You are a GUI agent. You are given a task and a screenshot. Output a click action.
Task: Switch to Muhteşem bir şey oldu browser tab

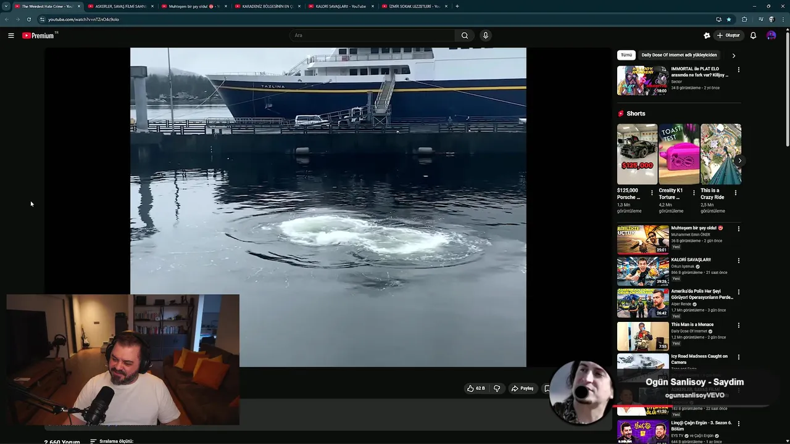point(194,6)
